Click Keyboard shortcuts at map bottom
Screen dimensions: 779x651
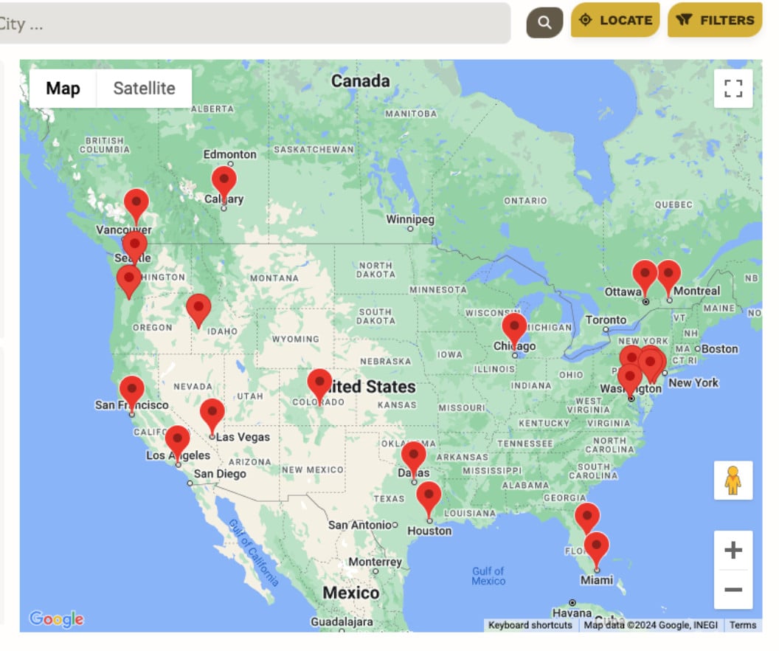click(530, 625)
